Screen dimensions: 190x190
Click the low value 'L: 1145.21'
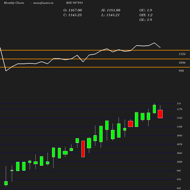111,15
